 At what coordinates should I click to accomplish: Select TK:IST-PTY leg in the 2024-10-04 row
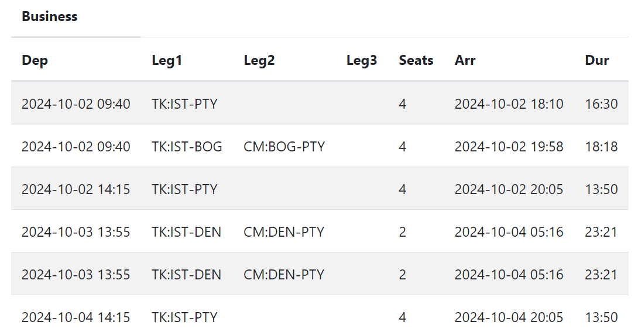pyautogui.click(x=184, y=317)
